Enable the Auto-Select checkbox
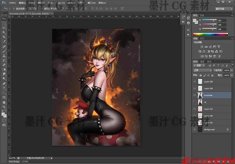 pyautogui.click(x=14, y=9)
